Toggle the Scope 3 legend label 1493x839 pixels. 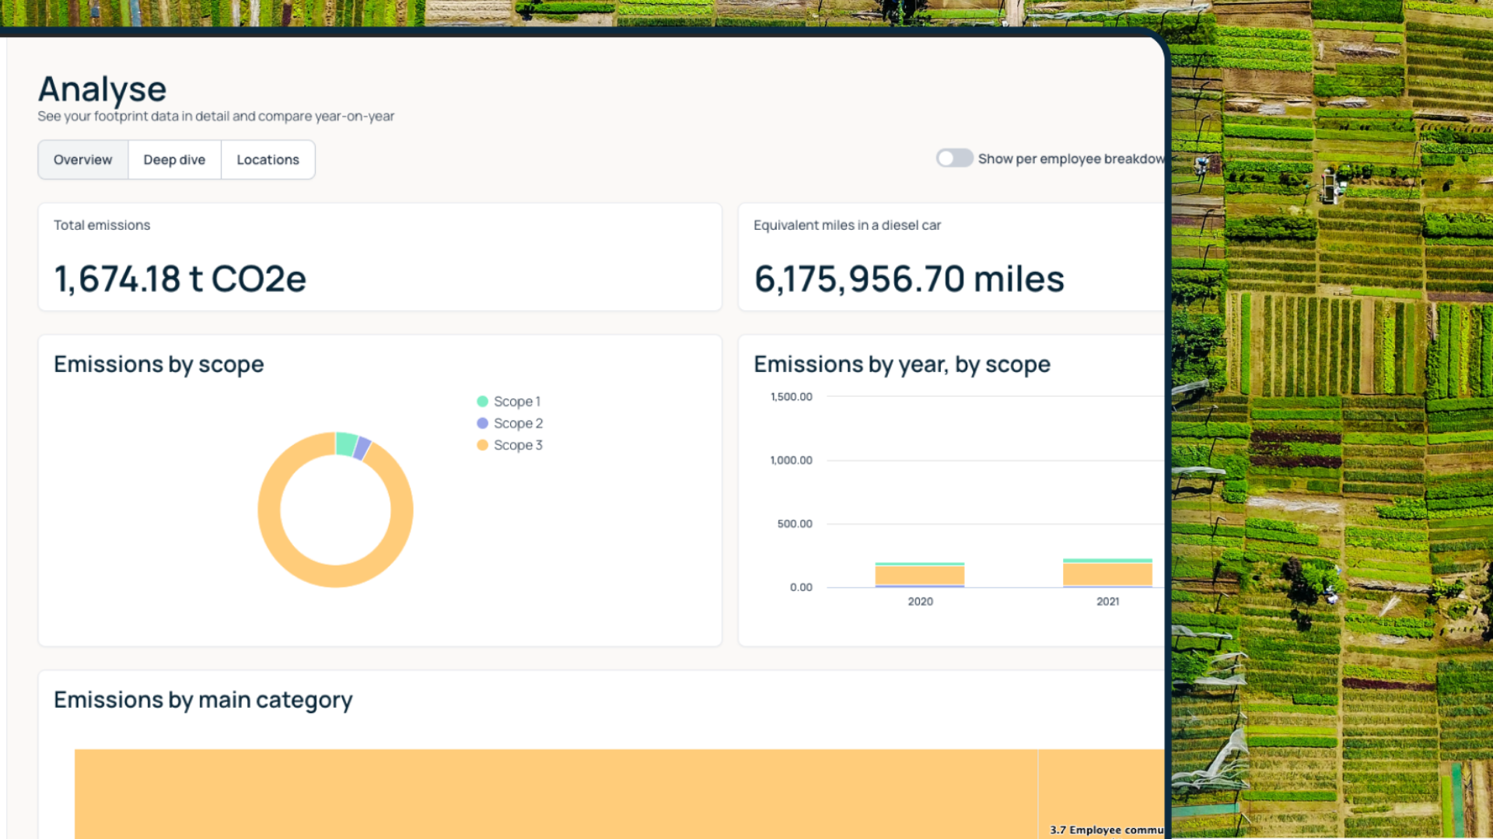pyautogui.click(x=518, y=445)
